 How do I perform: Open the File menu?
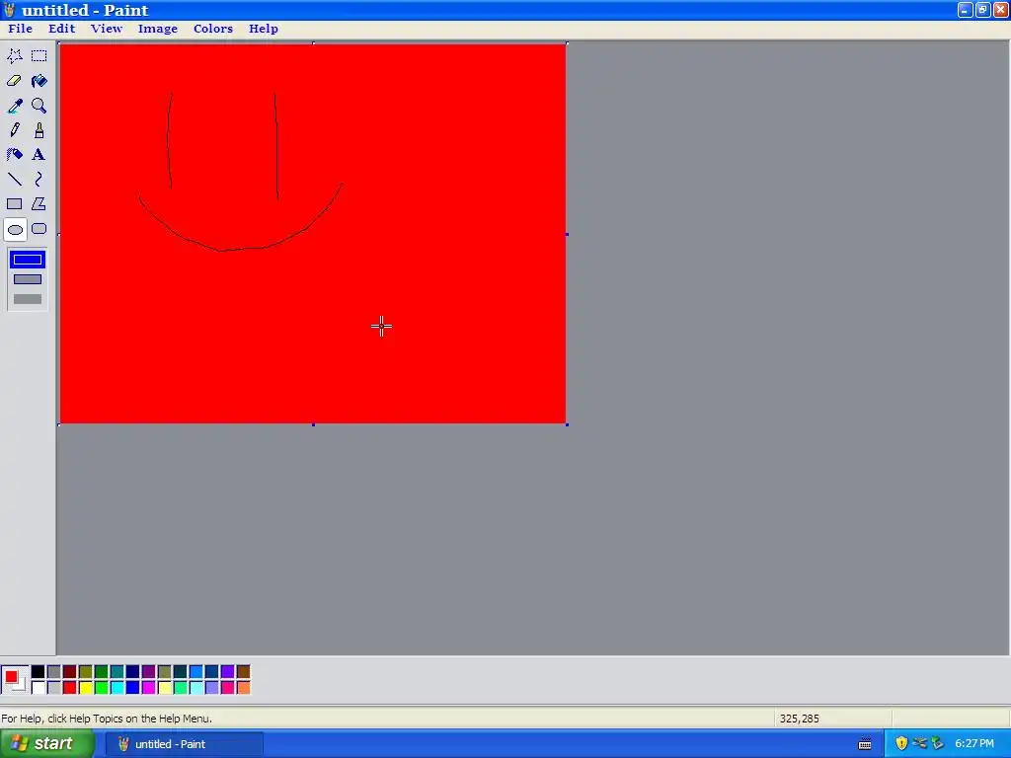[x=20, y=29]
